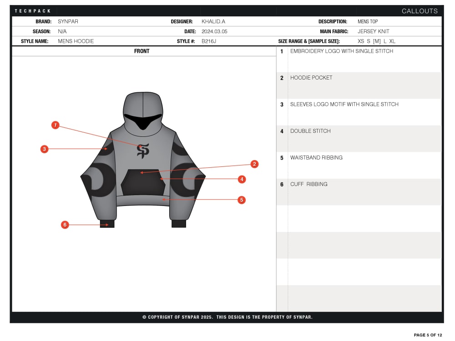This screenshot has width=455, height=341.
Task: Click the style name value 'MENS HOODIE'
Action: pos(76,41)
